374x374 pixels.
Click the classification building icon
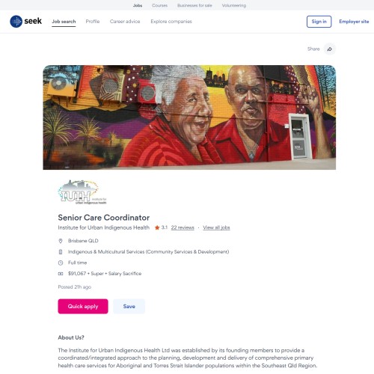coord(61,252)
